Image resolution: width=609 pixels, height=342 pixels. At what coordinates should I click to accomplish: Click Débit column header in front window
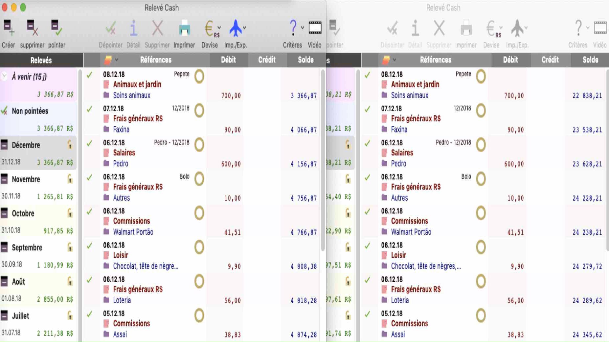(228, 60)
